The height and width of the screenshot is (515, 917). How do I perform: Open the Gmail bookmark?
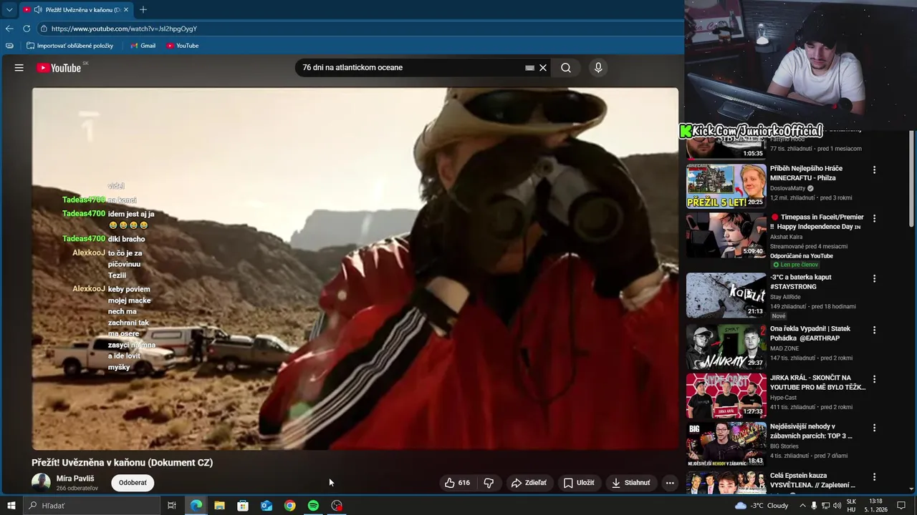[x=143, y=46]
